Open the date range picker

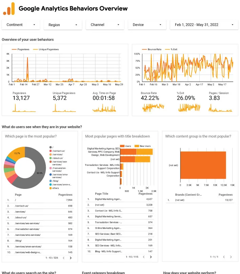tap(204, 25)
